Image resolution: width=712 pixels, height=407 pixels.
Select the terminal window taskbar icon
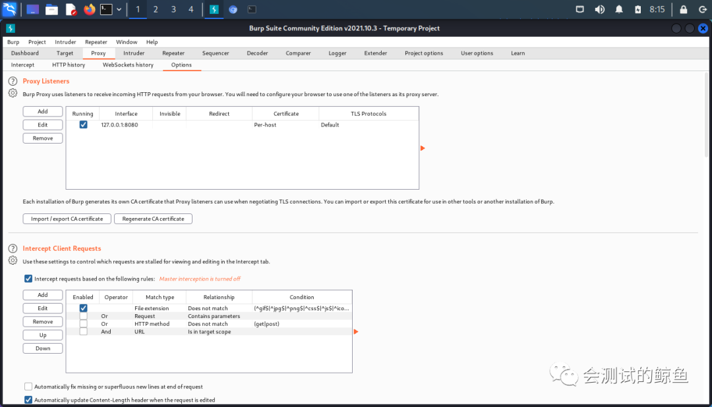[x=252, y=9]
